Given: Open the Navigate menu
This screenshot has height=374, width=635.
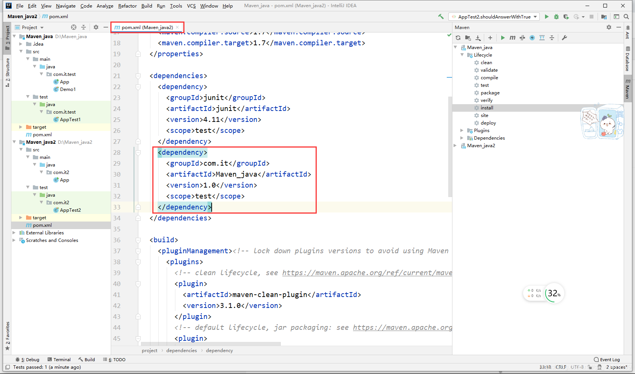Looking at the screenshot, I should (x=66, y=6).
